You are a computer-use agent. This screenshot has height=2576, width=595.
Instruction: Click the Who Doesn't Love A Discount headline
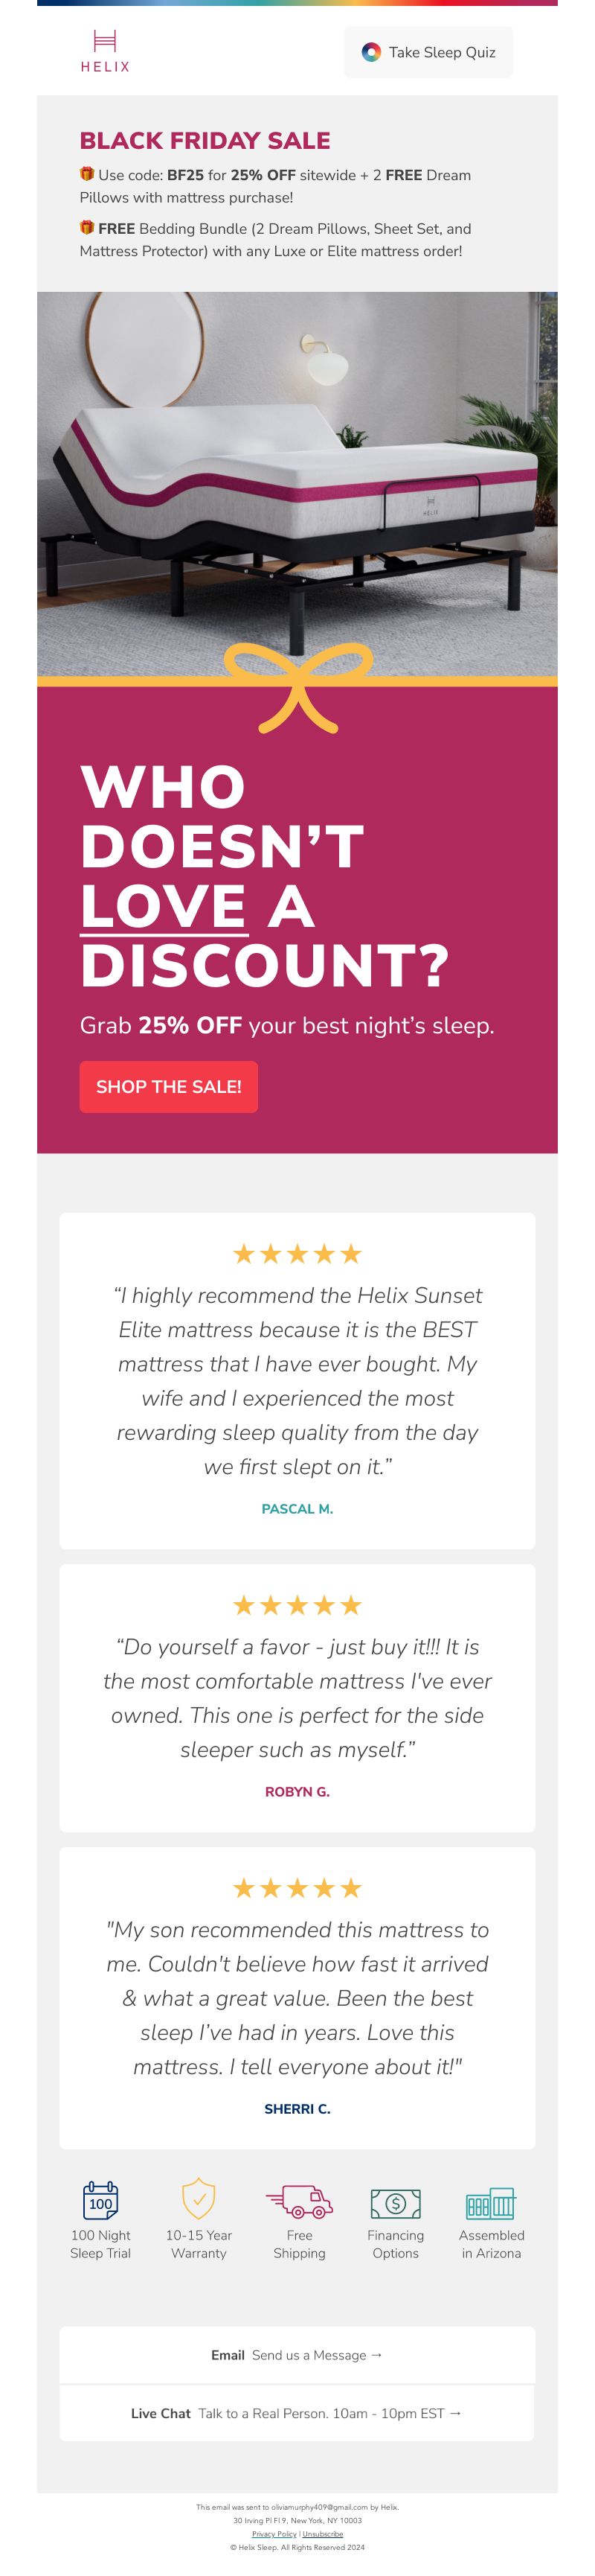(x=265, y=876)
